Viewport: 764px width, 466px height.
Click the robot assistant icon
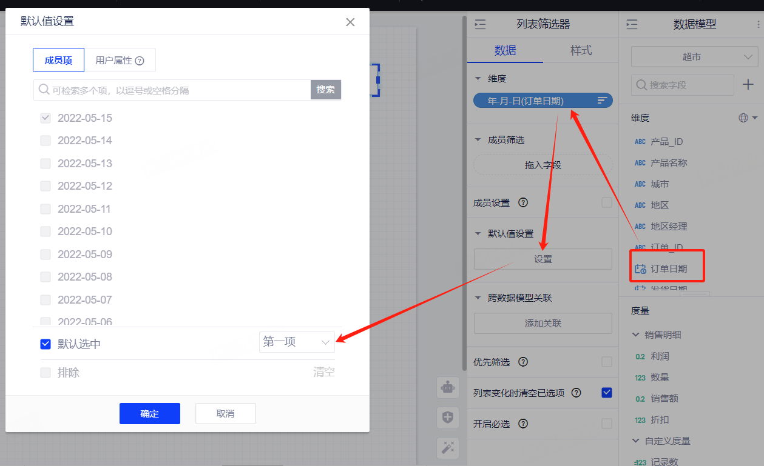click(447, 387)
